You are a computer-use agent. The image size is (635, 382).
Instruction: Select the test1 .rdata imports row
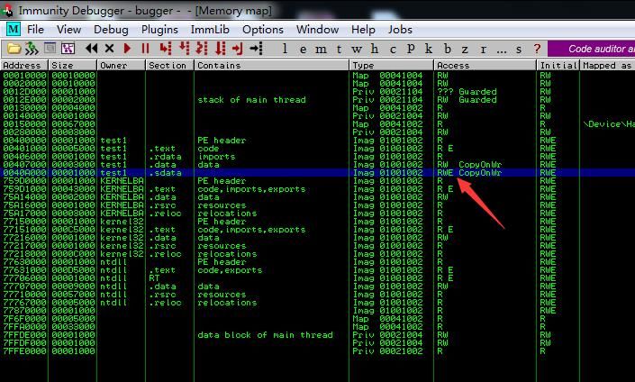317,157
